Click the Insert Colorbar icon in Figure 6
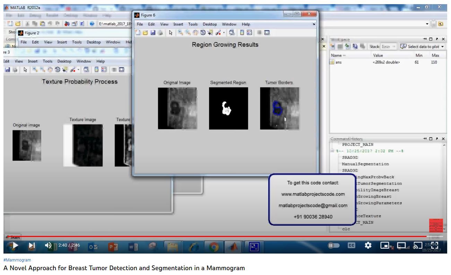Image resolution: width=451 pixels, height=275 pixels. tap(242, 33)
